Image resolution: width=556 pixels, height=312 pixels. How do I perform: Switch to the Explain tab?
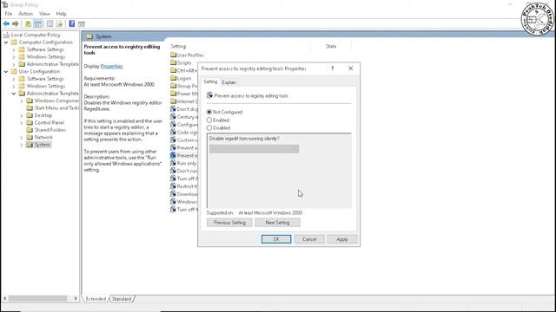pyautogui.click(x=229, y=82)
